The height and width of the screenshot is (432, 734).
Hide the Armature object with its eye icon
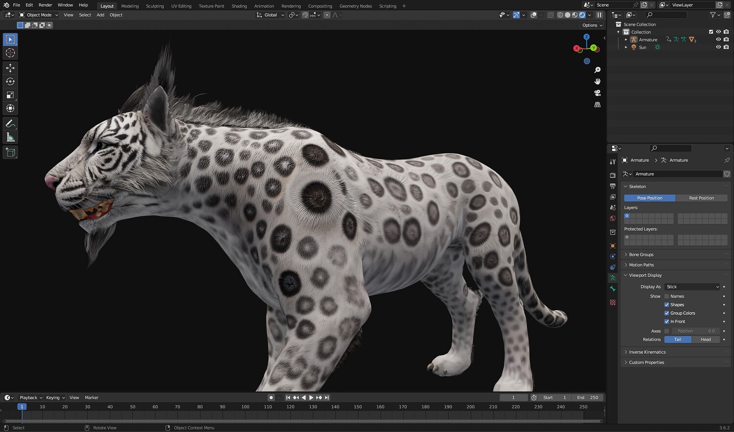point(718,40)
